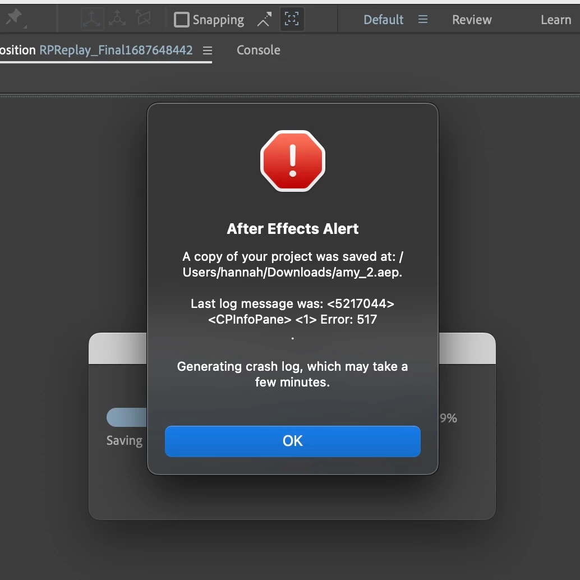580x580 pixels.
Task: Open the composition panel menu icon
Action: tap(208, 50)
